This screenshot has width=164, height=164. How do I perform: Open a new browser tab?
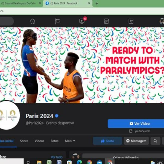pos(97,3)
